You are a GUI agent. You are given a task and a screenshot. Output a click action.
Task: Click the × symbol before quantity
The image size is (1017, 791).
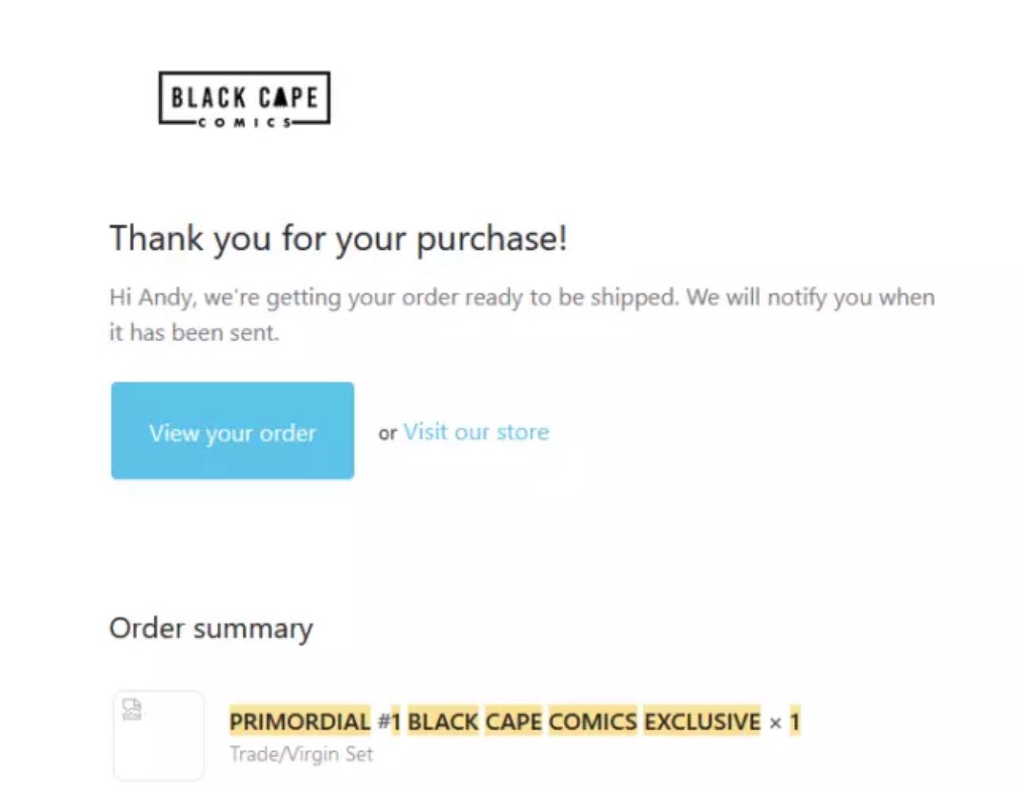click(776, 722)
